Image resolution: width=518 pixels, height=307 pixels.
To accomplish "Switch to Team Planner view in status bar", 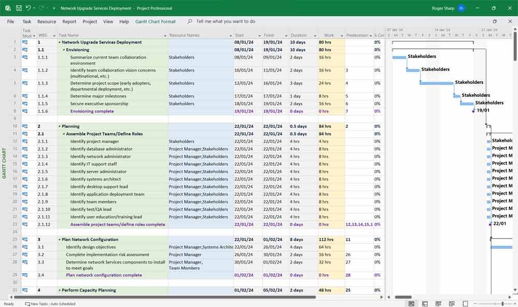I will click(x=438, y=304).
